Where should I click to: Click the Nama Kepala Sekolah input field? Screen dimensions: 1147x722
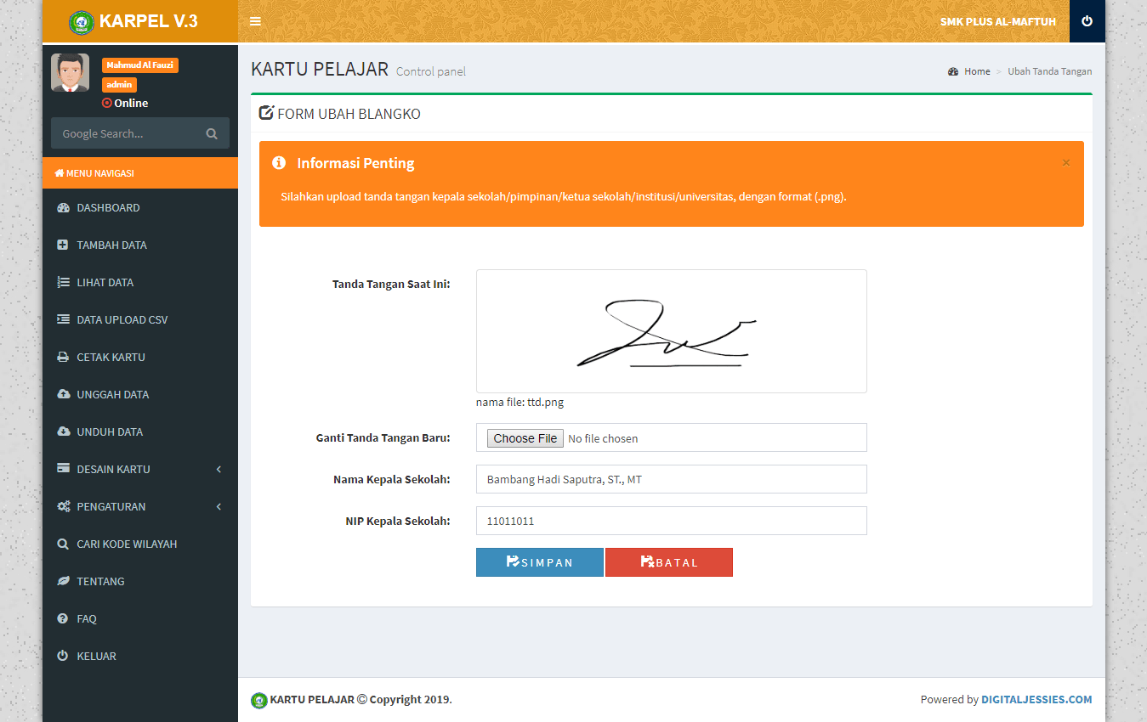pos(671,479)
